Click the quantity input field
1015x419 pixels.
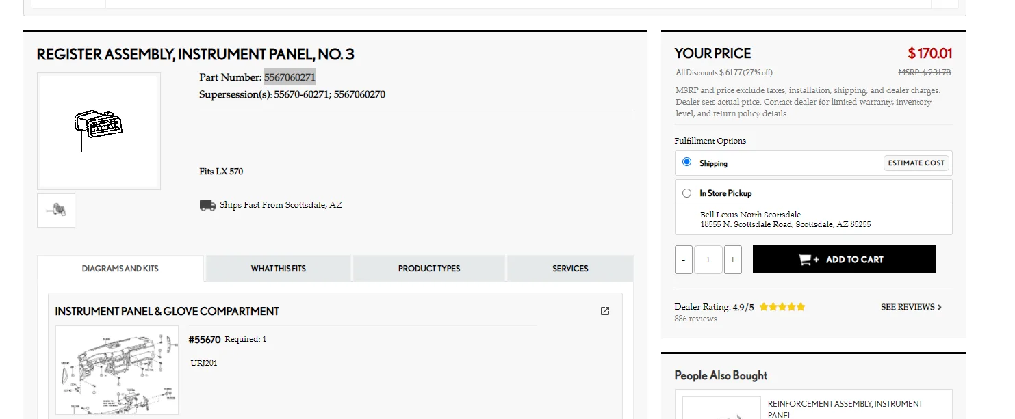[x=708, y=260]
